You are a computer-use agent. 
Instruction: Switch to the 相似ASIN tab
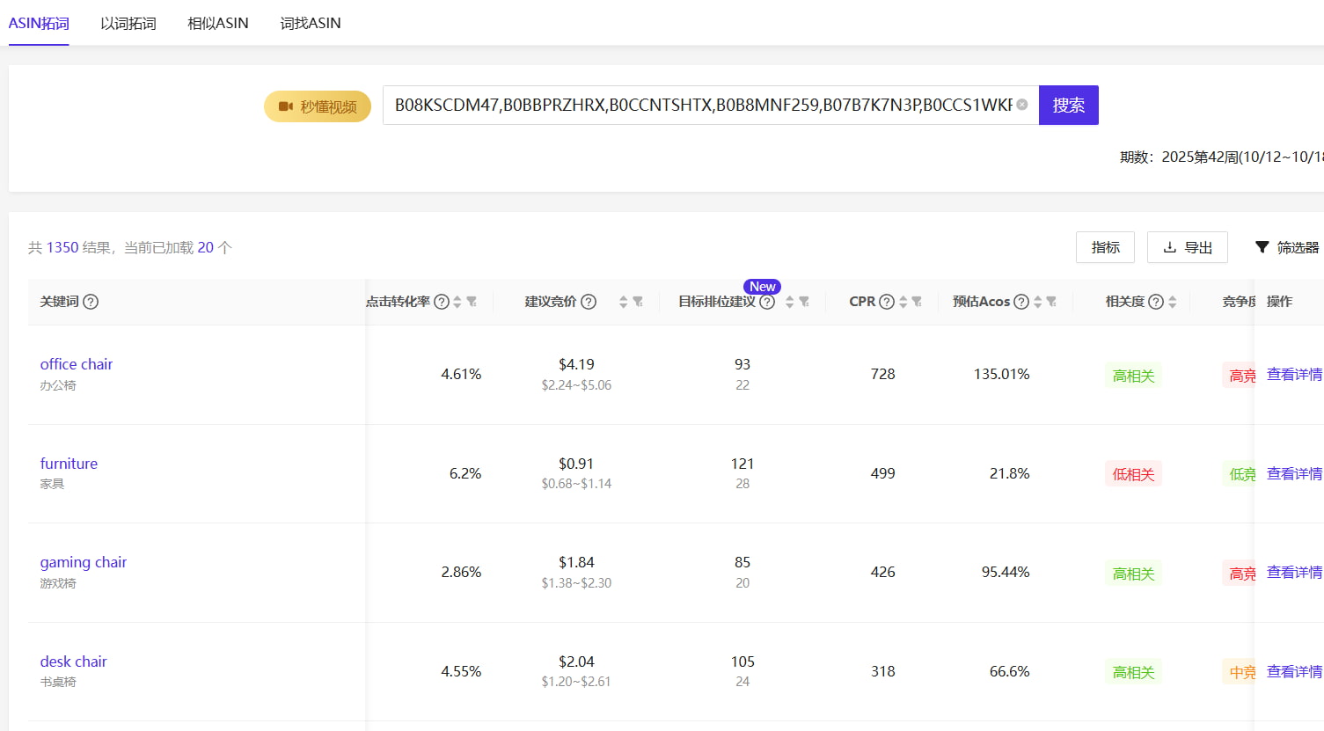tap(218, 23)
